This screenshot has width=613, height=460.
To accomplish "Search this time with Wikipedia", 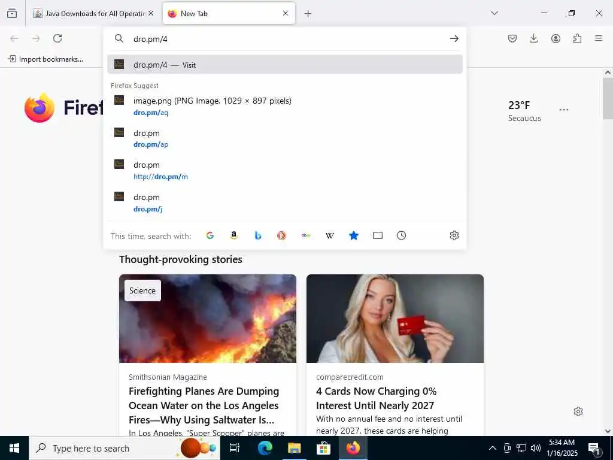I will point(330,235).
